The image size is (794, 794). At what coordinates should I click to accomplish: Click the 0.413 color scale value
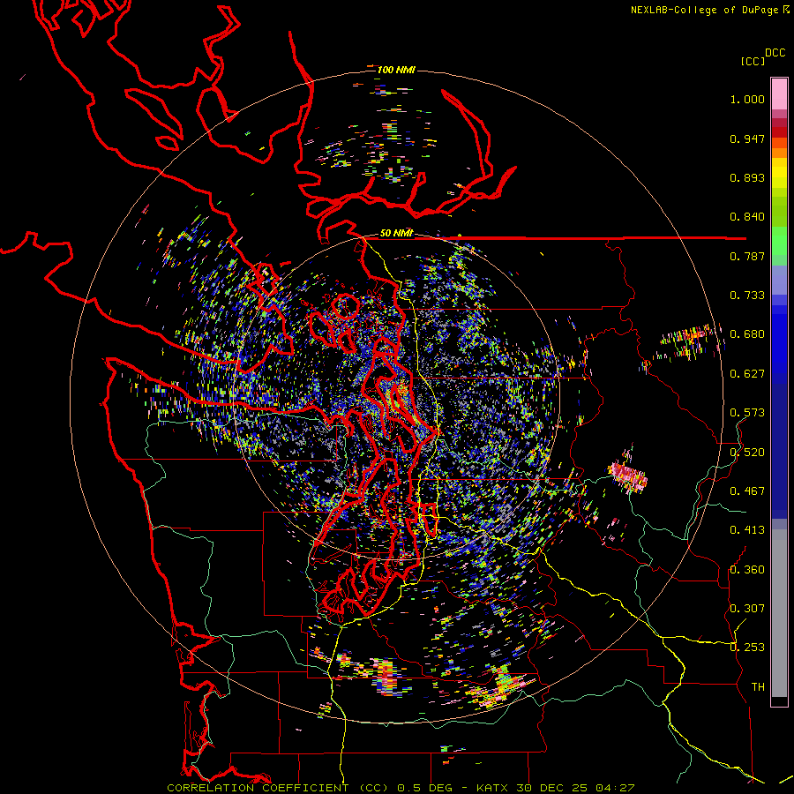[x=747, y=530]
